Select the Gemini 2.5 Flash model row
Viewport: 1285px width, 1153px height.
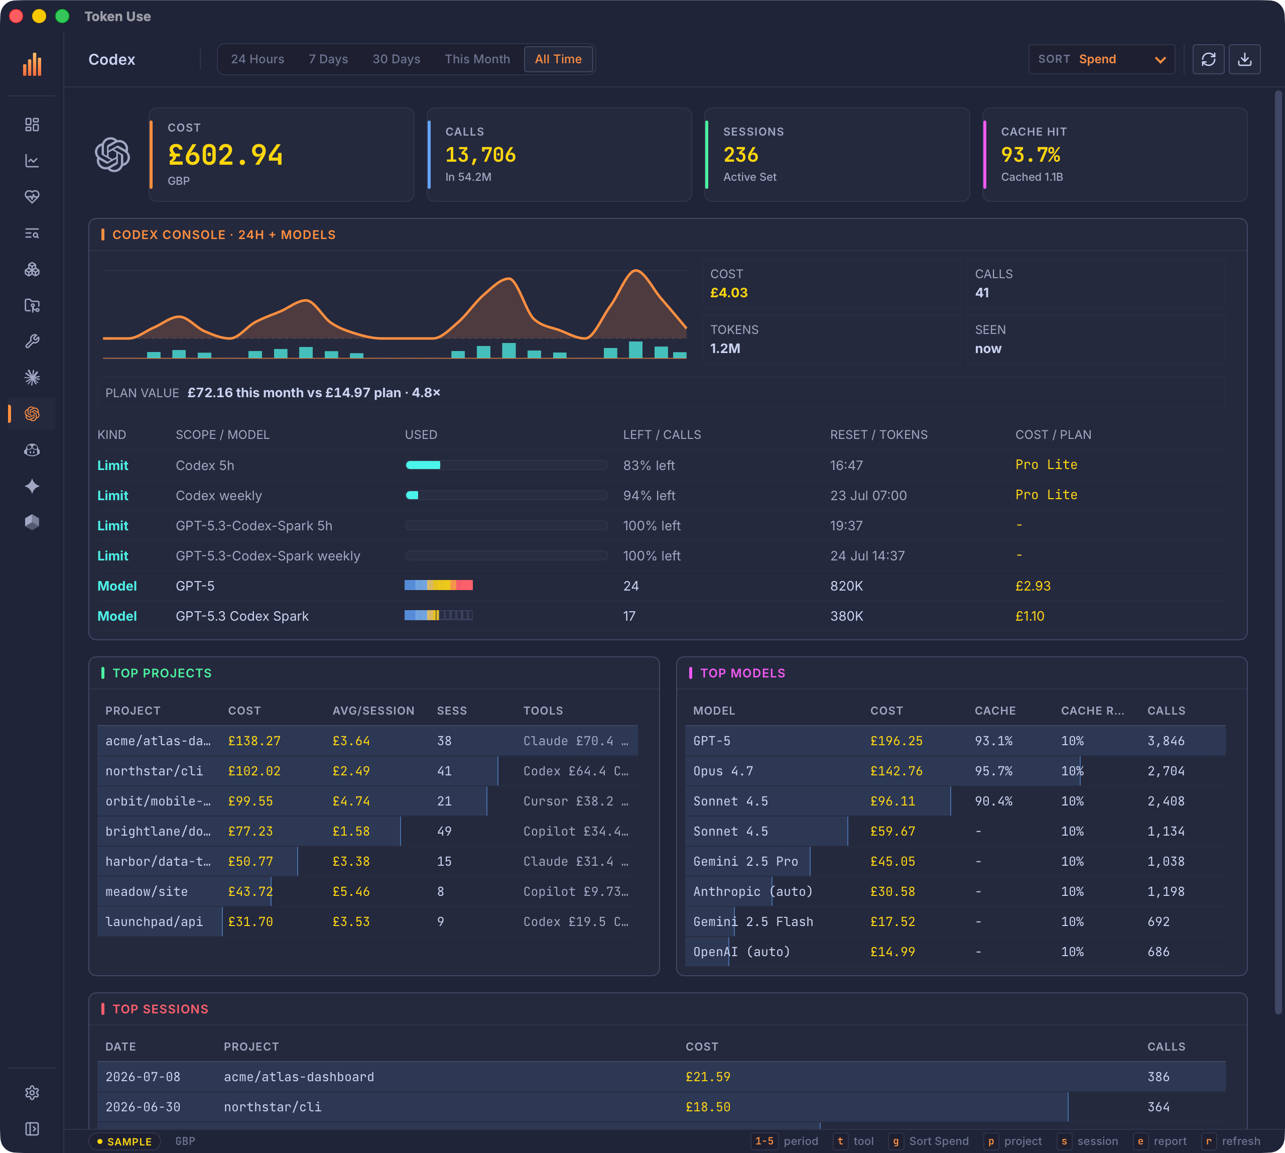pos(955,921)
